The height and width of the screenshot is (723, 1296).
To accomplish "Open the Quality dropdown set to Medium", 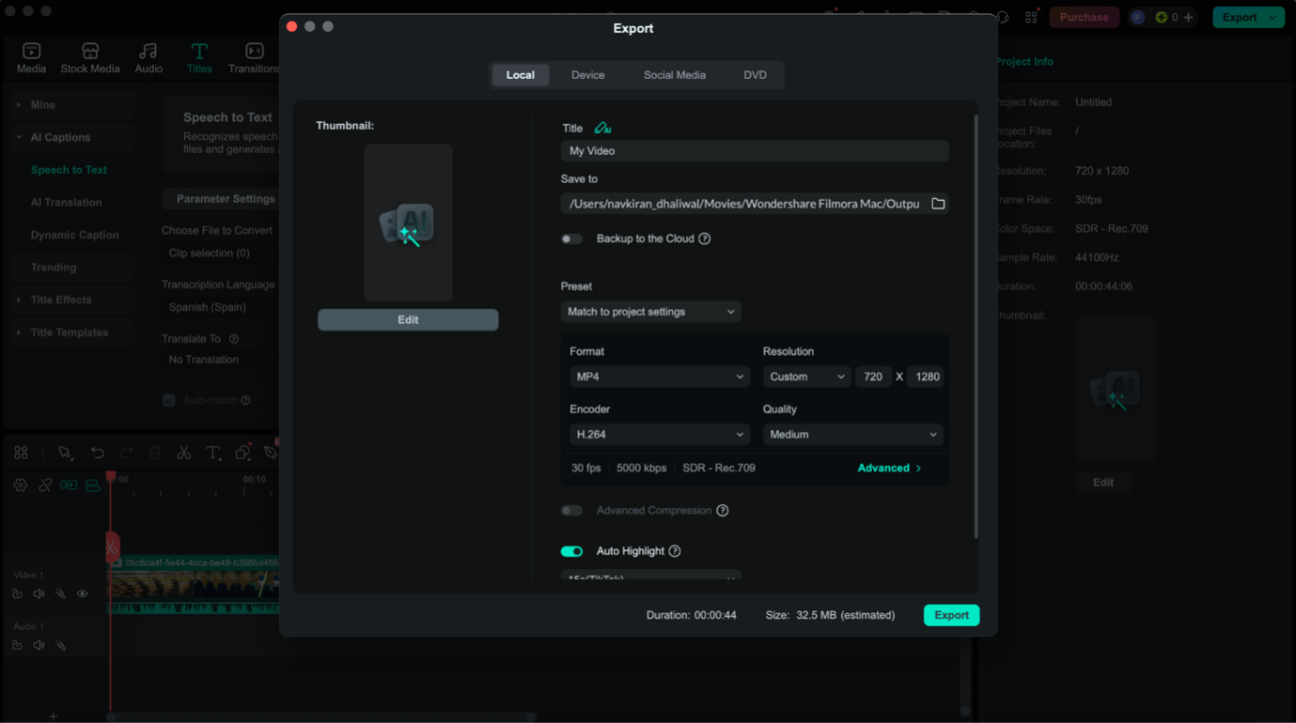I will [x=852, y=434].
